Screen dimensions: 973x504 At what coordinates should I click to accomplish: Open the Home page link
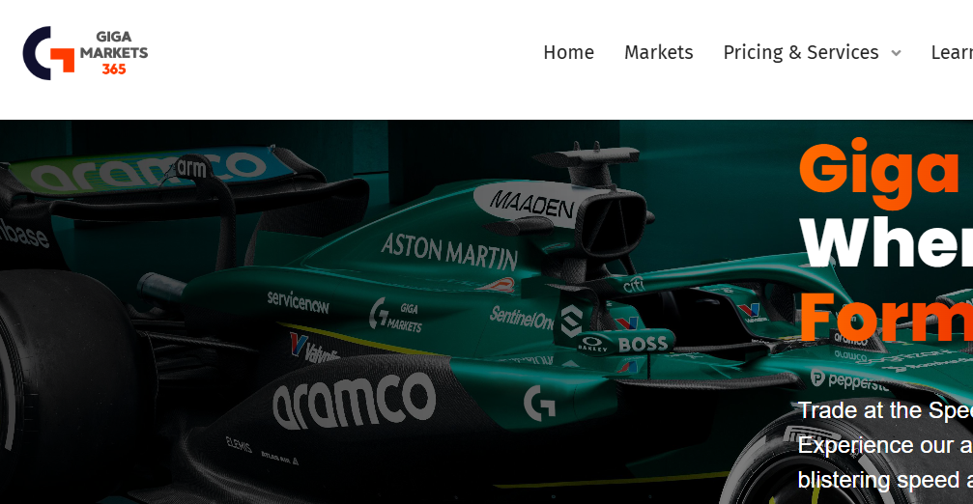point(568,53)
